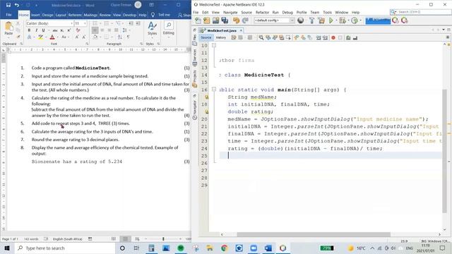Collapse the main method code fold at line 16
The width and height of the screenshot is (452, 254).
[x=214, y=90]
